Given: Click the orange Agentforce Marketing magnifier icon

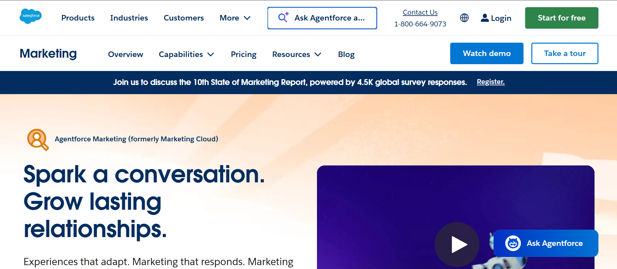Looking at the screenshot, I should (38, 140).
